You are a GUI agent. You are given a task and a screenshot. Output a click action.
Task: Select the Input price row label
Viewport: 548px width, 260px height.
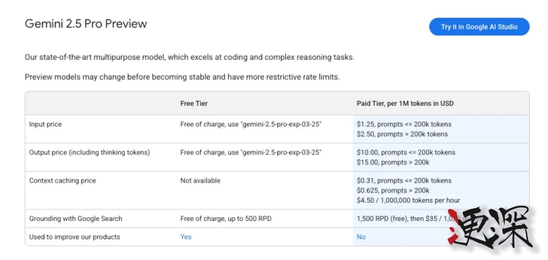46,124
